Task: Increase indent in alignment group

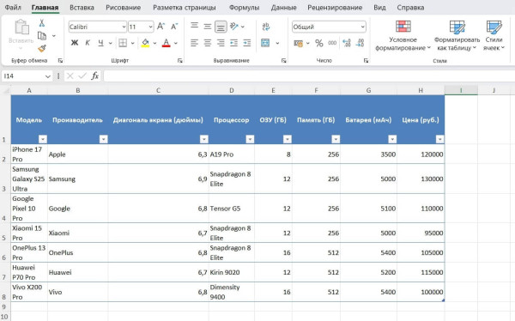Action: pos(247,43)
